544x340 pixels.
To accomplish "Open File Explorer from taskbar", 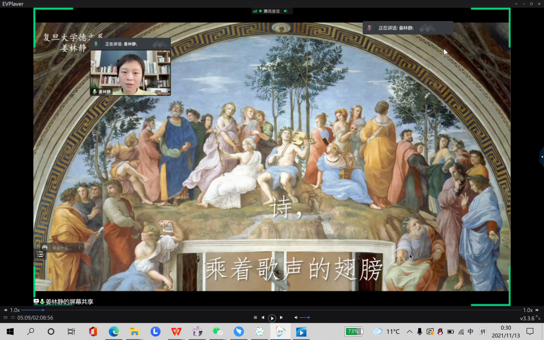I will 134,331.
